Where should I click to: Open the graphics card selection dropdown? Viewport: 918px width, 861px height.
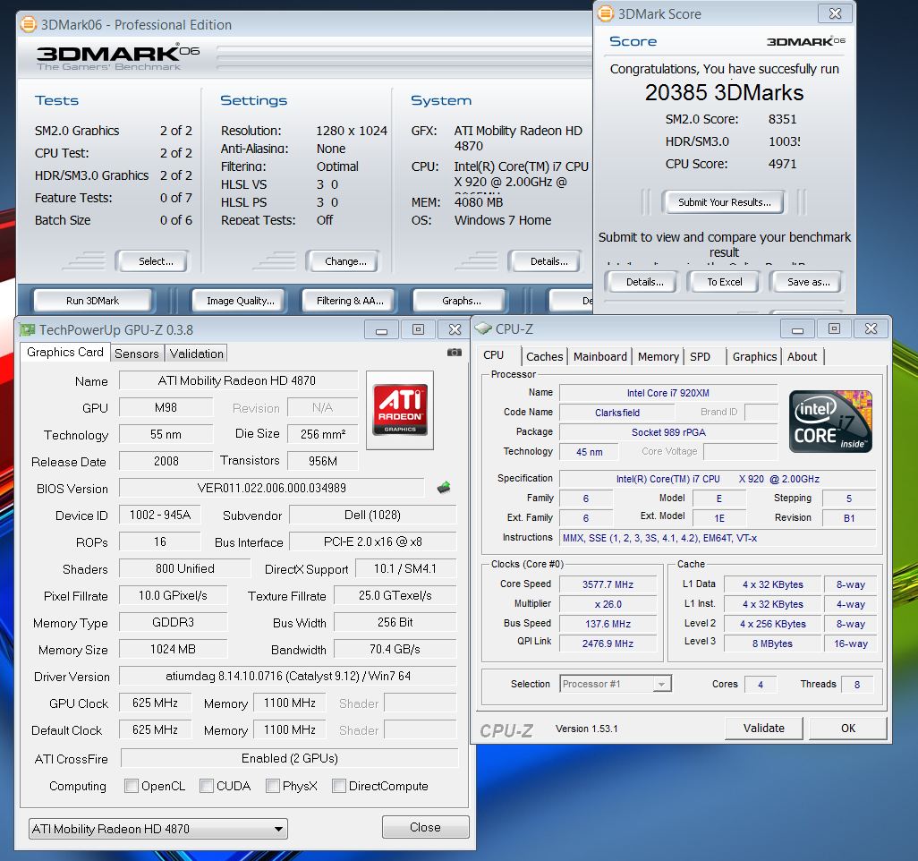coord(158,829)
